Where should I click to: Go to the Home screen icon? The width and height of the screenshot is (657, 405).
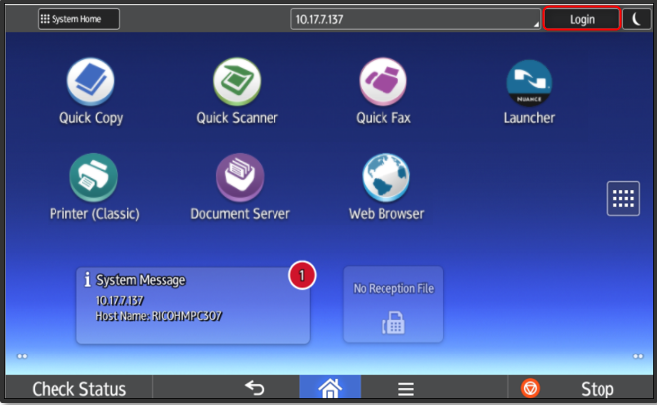[x=330, y=388]
